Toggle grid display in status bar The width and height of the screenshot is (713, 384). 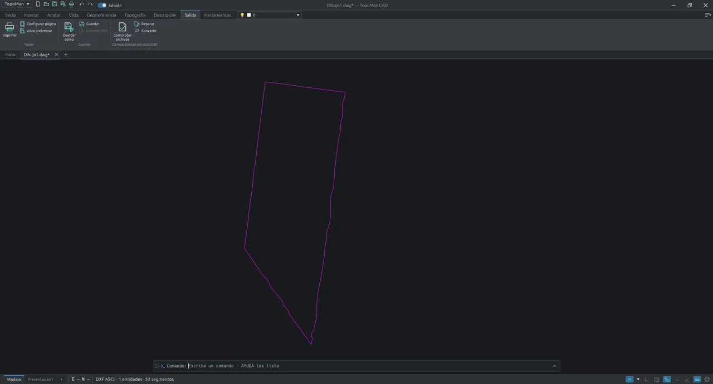657,380
